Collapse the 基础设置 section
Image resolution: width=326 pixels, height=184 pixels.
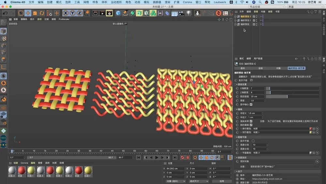[x=237, y=84]
